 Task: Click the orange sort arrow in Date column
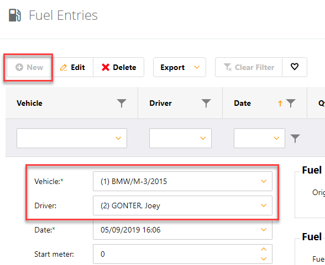click(x=280, y=103)
